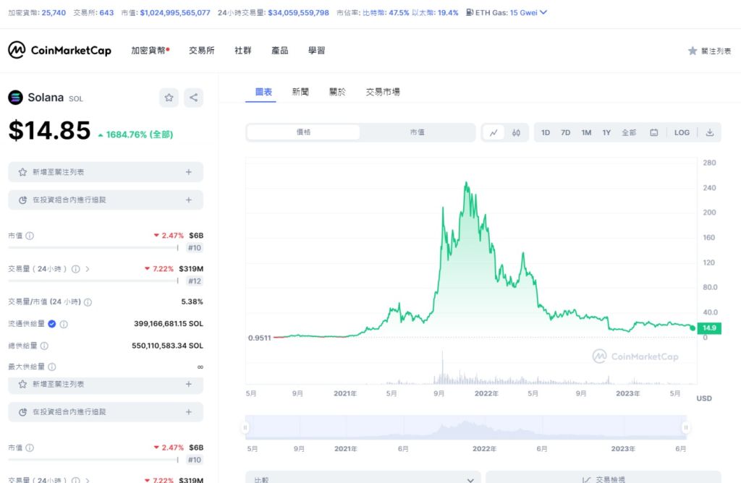The image size is (741, 483).
Task: Click the watchlist star icon in the header
Action: click(693, 51)
